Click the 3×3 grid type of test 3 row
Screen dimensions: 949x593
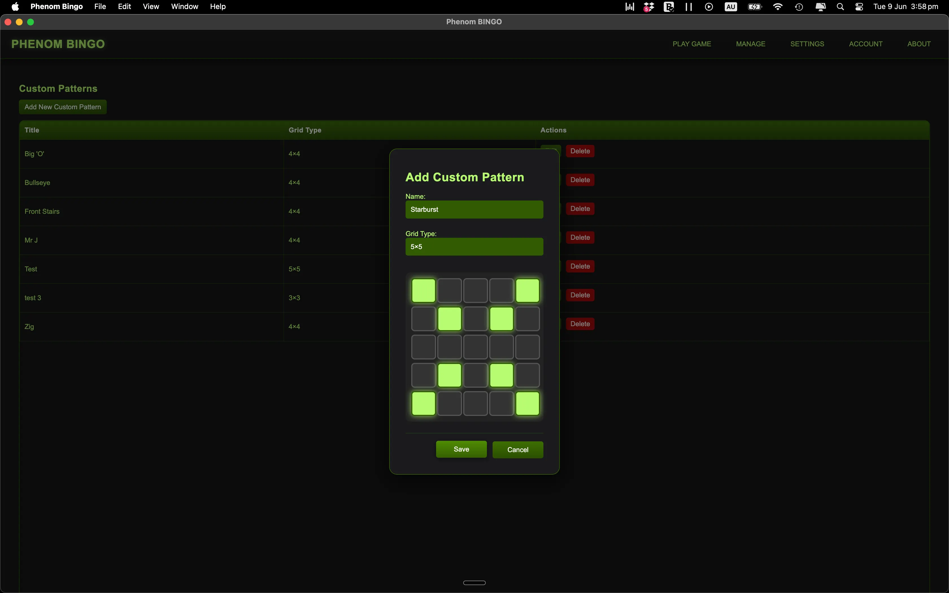click(x=294, y=298)
